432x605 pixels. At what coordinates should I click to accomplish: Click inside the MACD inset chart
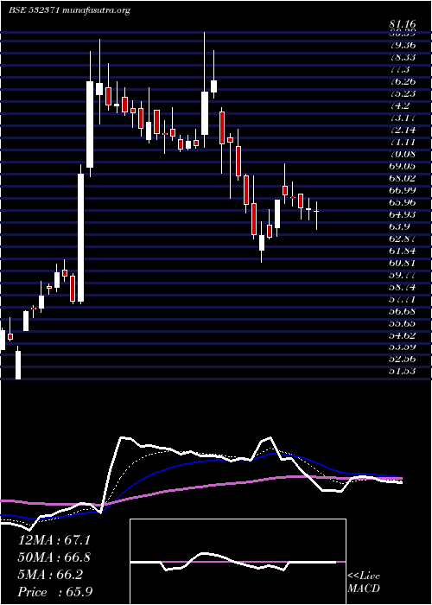[x=238, y=562]
